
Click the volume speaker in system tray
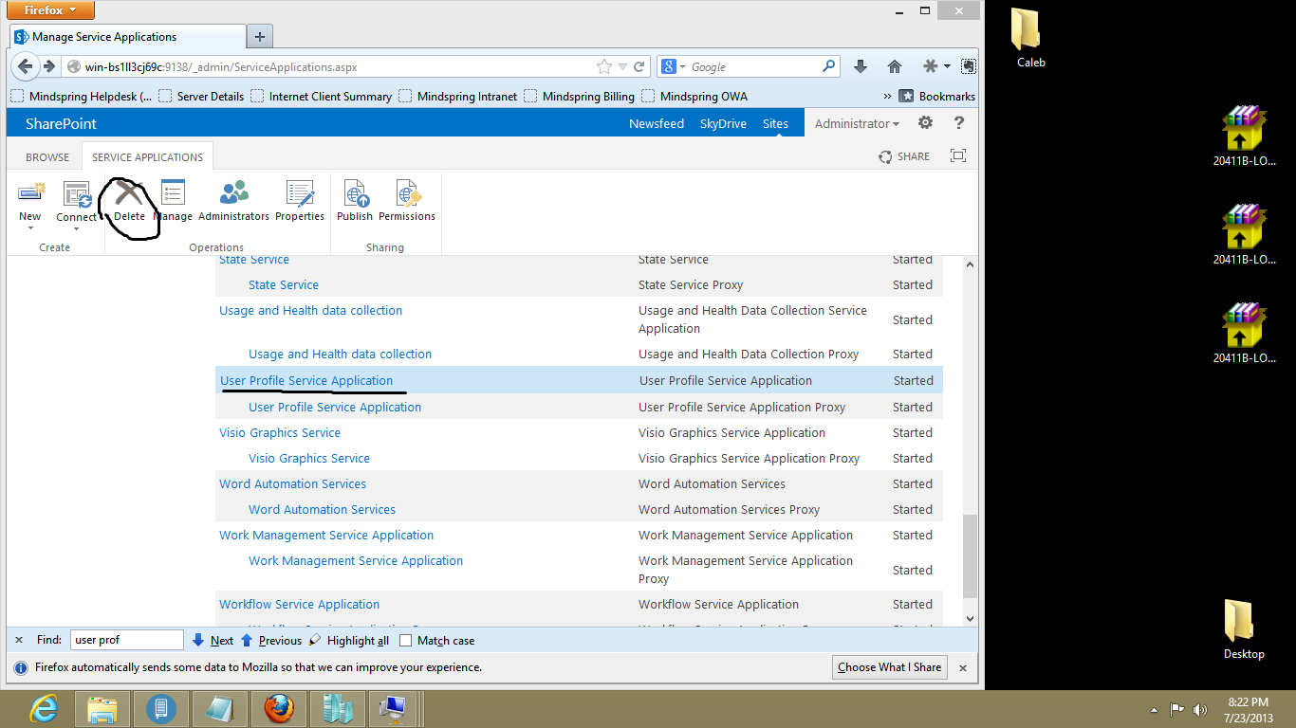[x=1200, y=709]
